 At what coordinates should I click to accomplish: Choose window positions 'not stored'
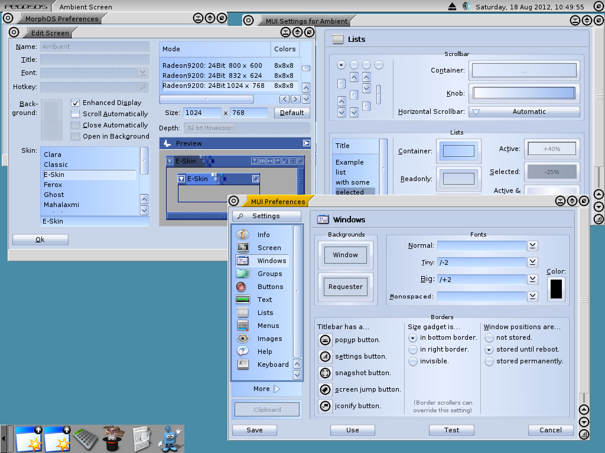coord(489,338)
